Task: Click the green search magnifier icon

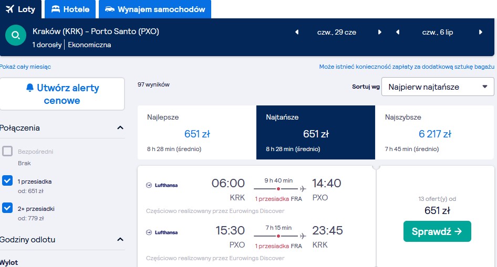Action: click(16, 35)
